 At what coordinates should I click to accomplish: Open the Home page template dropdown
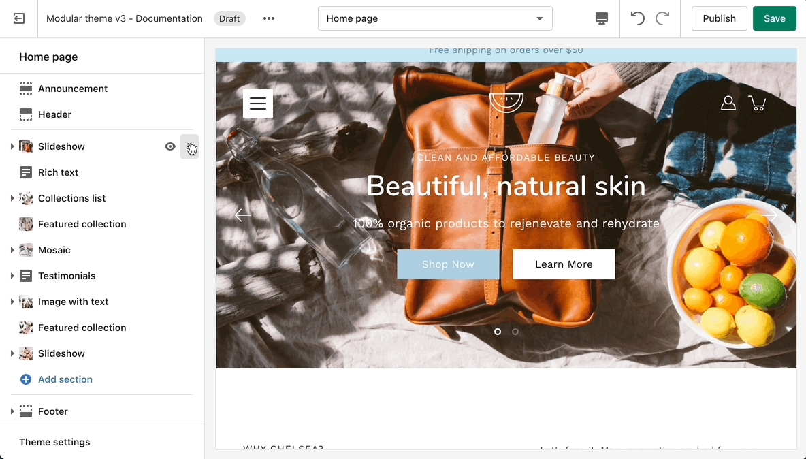coord(435,18)
